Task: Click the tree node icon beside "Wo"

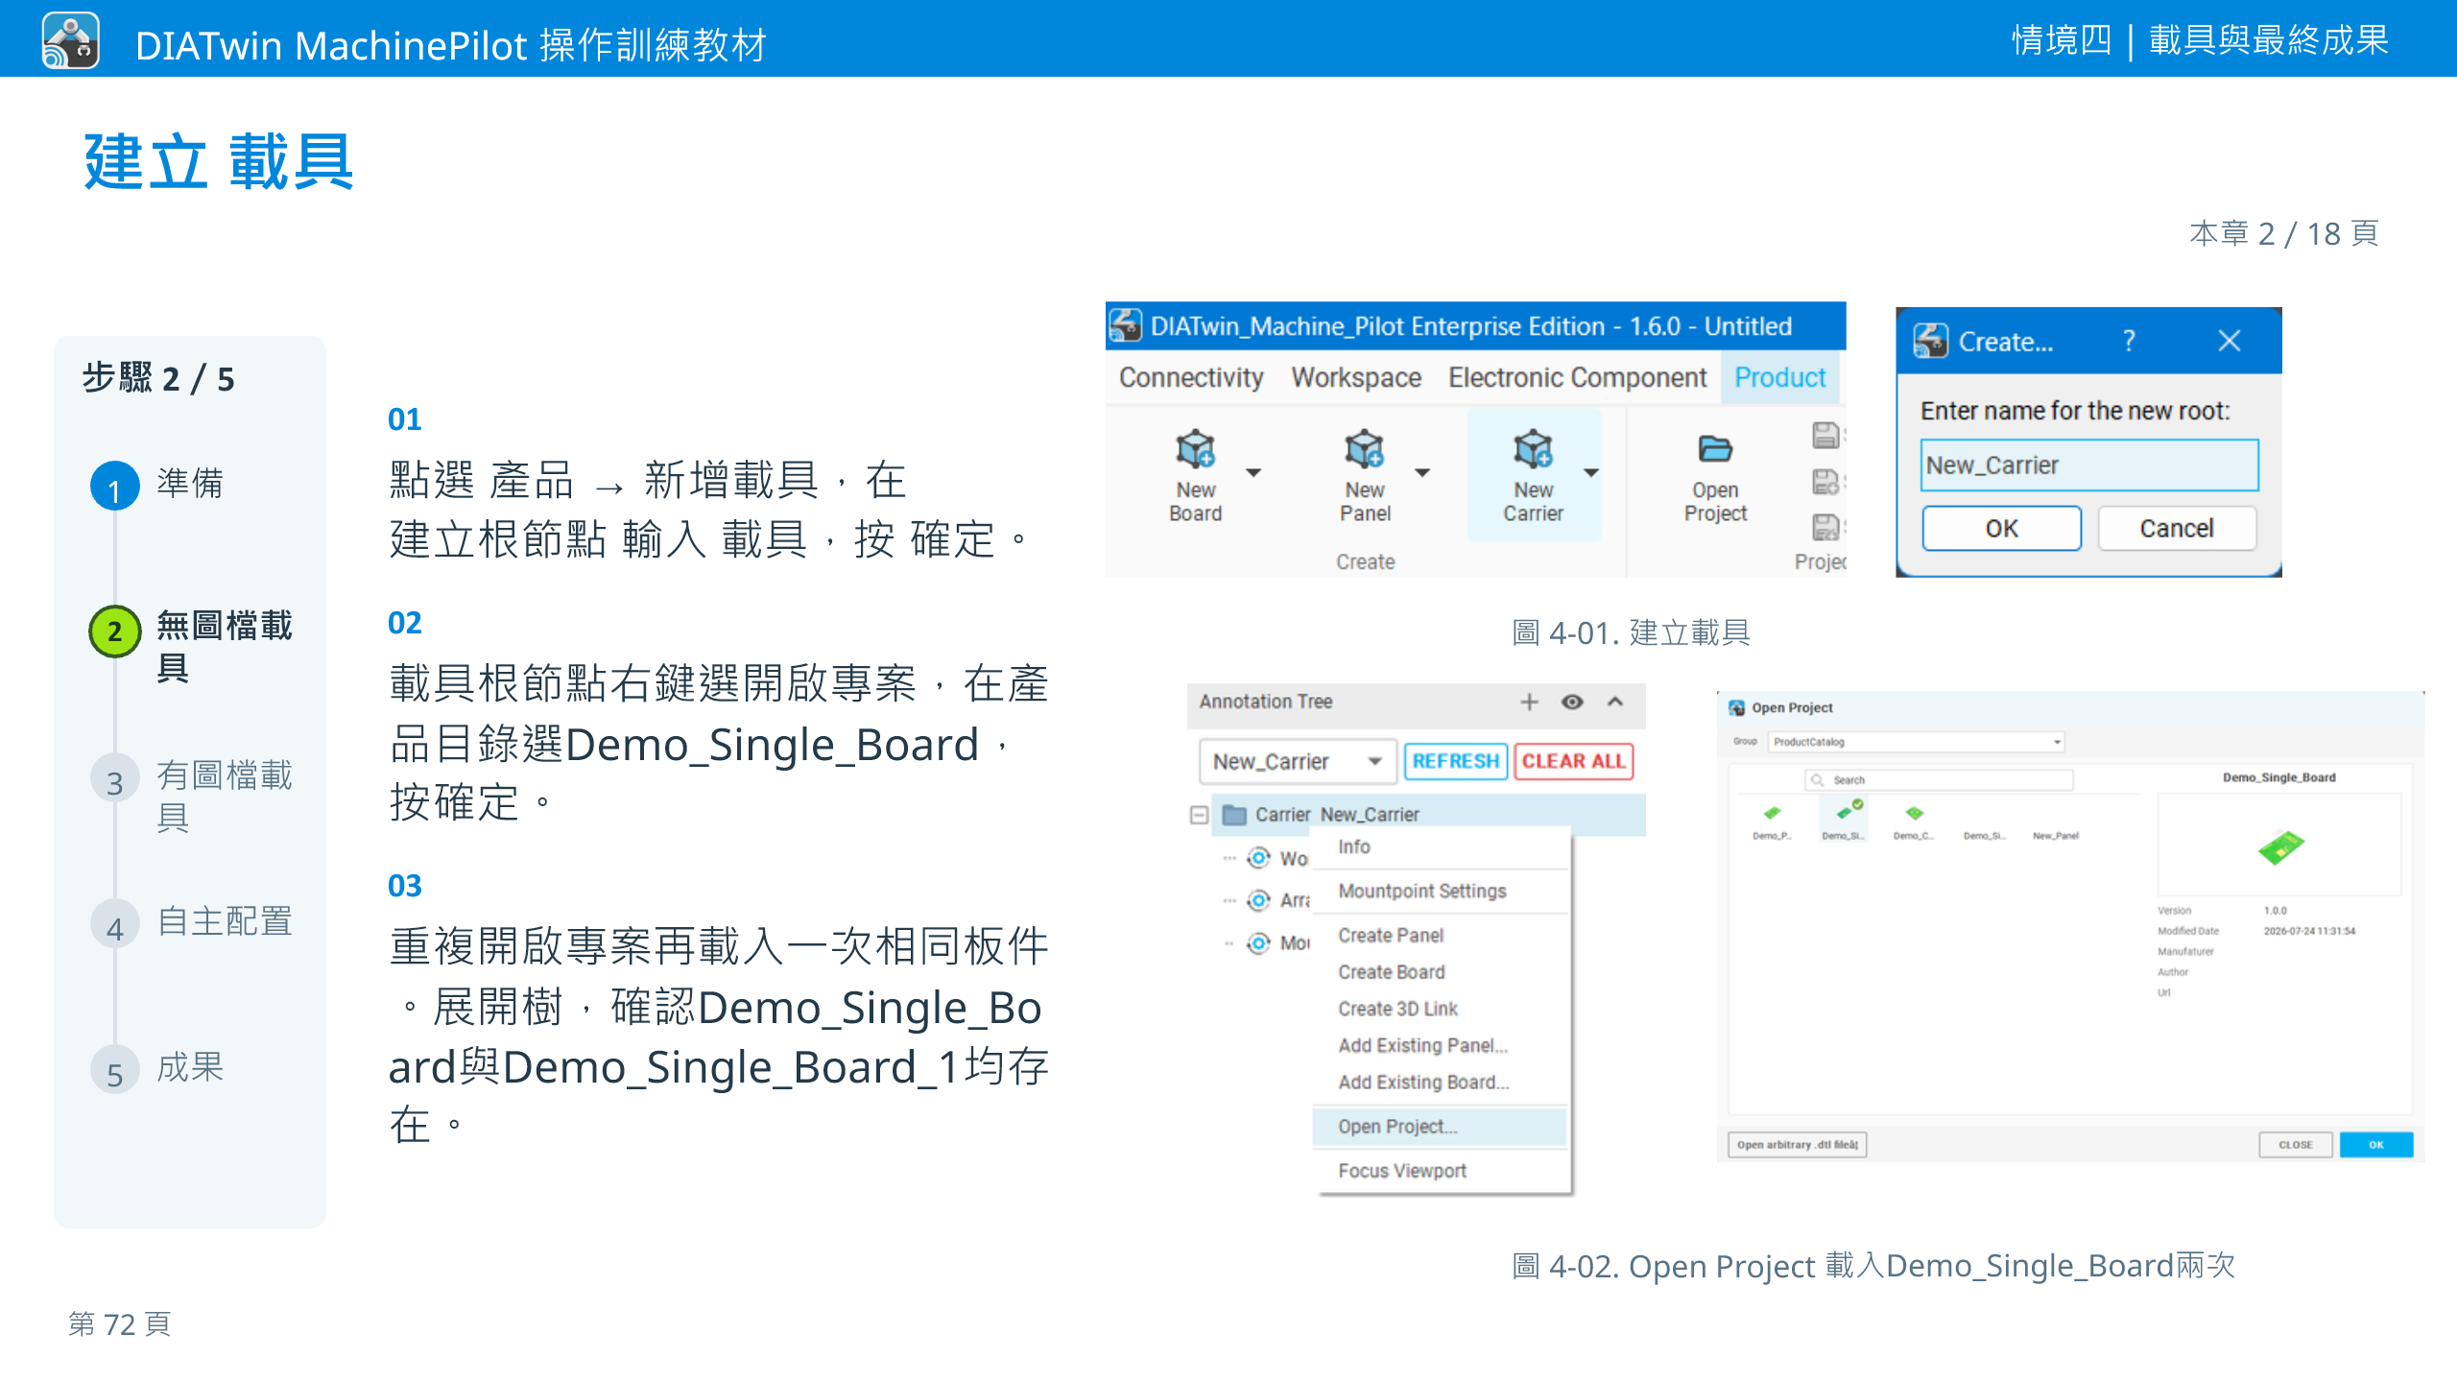Action: [x=1258, y=858]
